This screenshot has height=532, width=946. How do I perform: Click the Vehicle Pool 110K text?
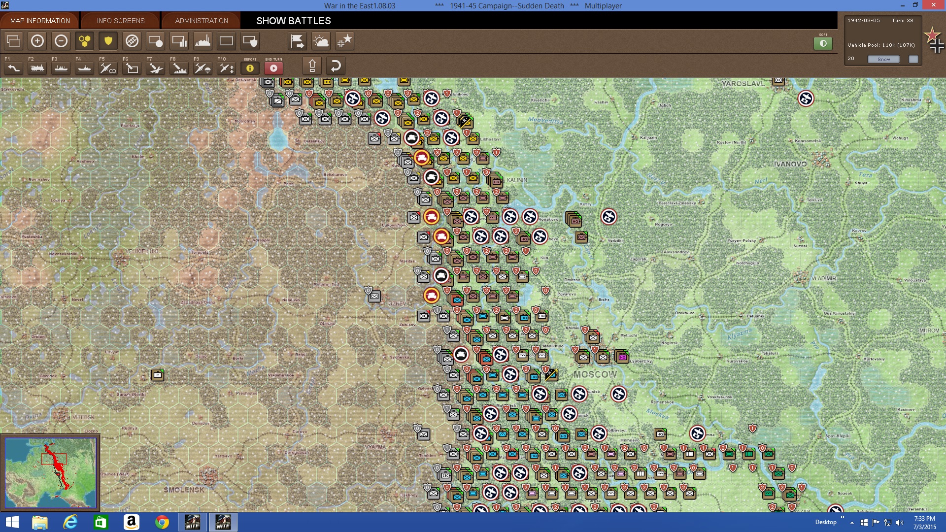pos(881,45)
